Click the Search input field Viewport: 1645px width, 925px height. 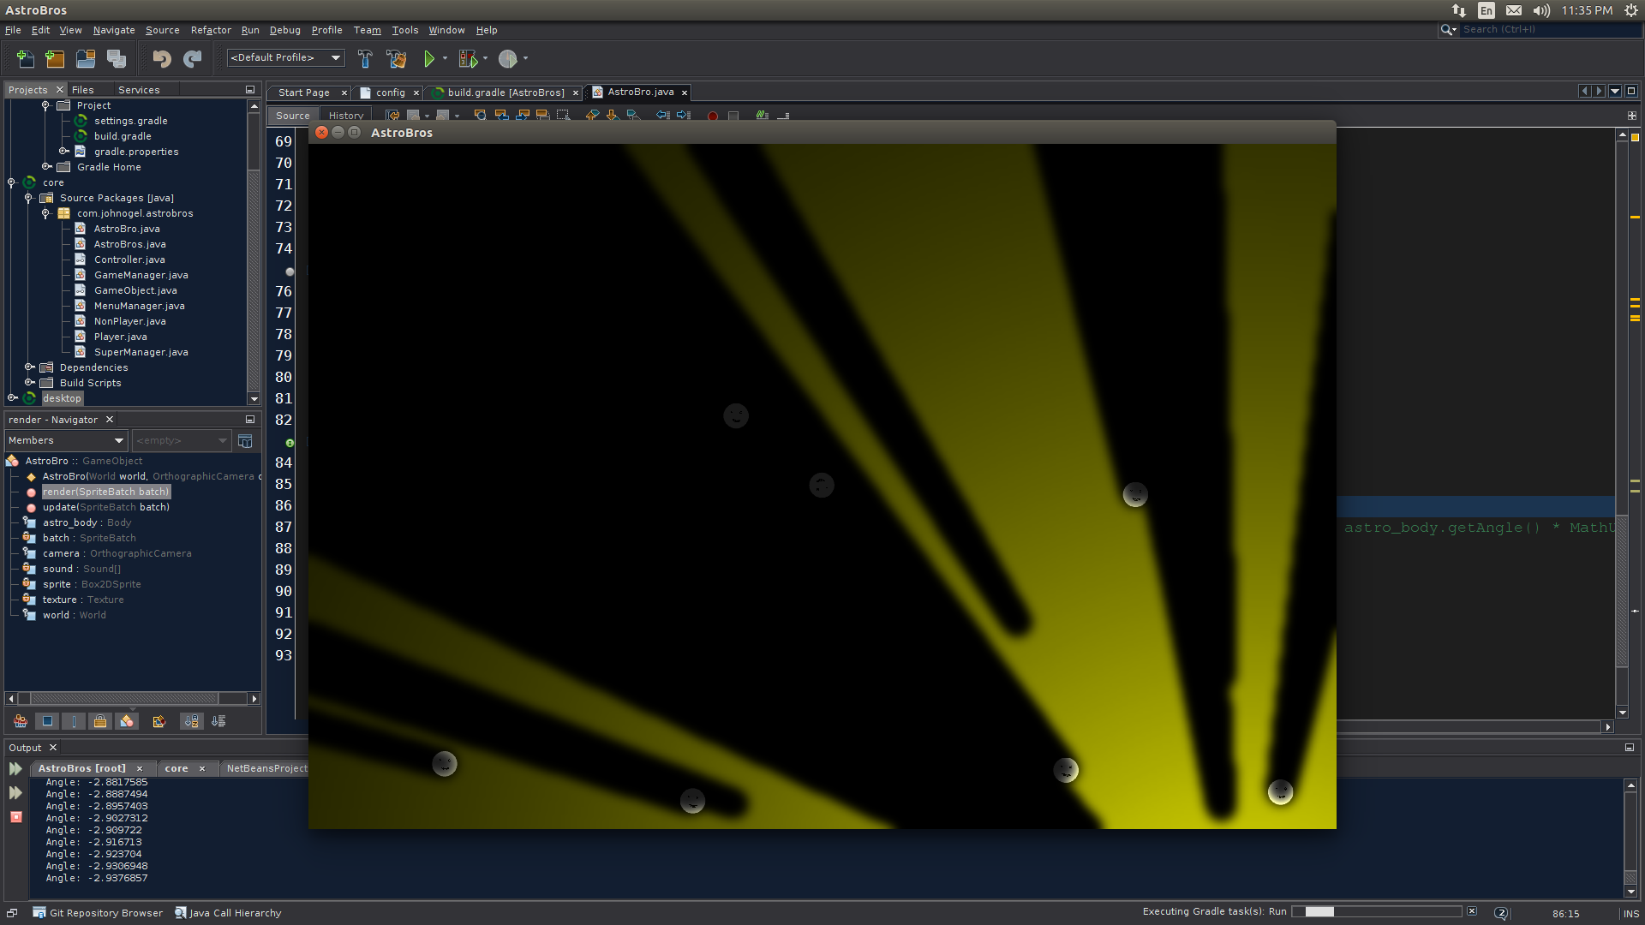tap(1549, 29)
